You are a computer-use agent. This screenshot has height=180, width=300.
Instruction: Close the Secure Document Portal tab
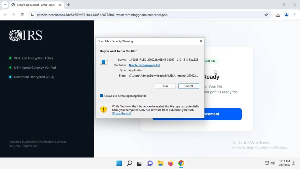click(x=60, y=5)
